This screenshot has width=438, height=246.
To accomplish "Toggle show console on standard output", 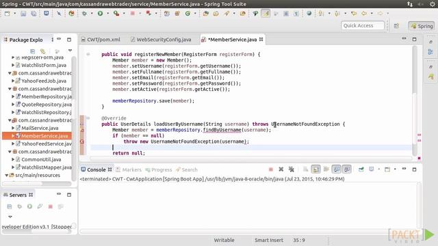I will [336, 169].
